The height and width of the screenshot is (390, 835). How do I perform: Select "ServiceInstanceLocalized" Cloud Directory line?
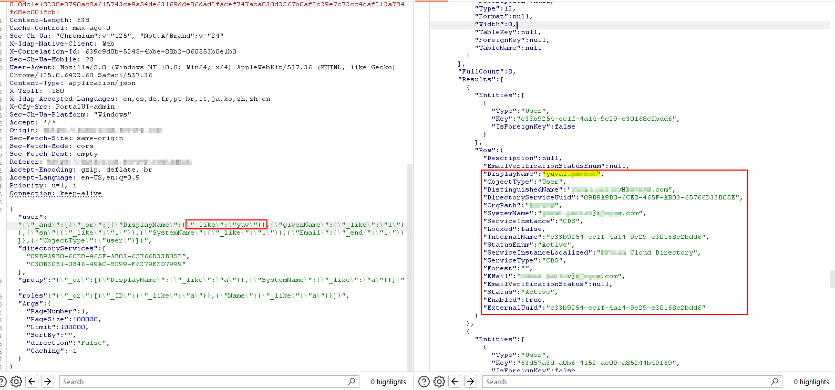pyautogui.click(x=592, y=252)
